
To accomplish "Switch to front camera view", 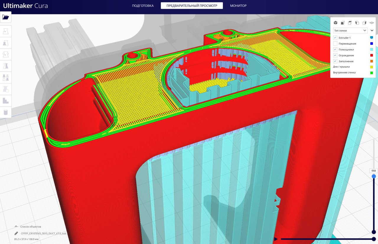I will (x=343, y=23).
